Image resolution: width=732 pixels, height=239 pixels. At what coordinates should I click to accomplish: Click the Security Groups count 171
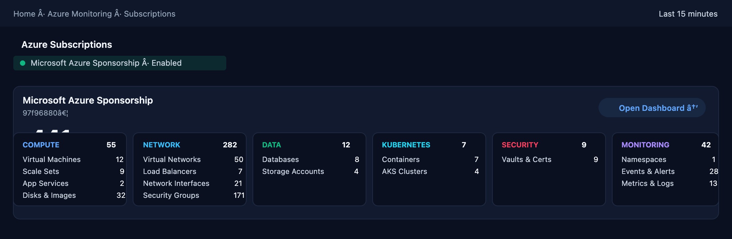click(239, 195)
